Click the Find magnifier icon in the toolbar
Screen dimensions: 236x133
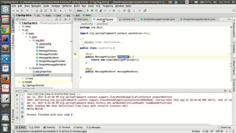tap(51, 11)
